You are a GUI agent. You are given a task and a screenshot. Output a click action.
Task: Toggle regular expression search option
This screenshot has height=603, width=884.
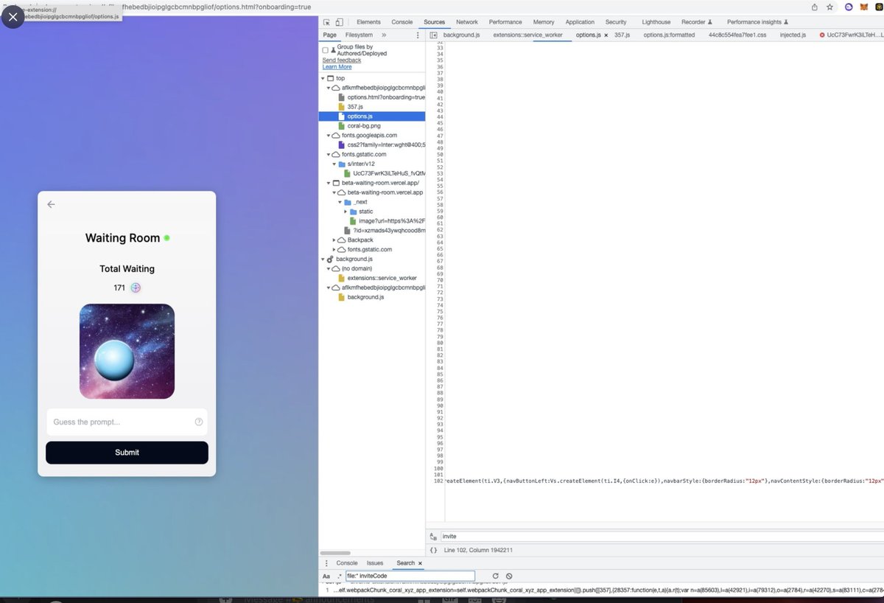(x=339, y=576)
